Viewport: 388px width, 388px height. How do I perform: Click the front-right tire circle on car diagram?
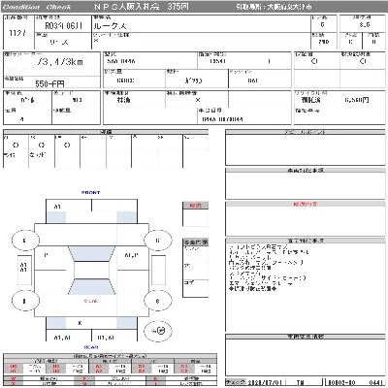pos(157,241)
